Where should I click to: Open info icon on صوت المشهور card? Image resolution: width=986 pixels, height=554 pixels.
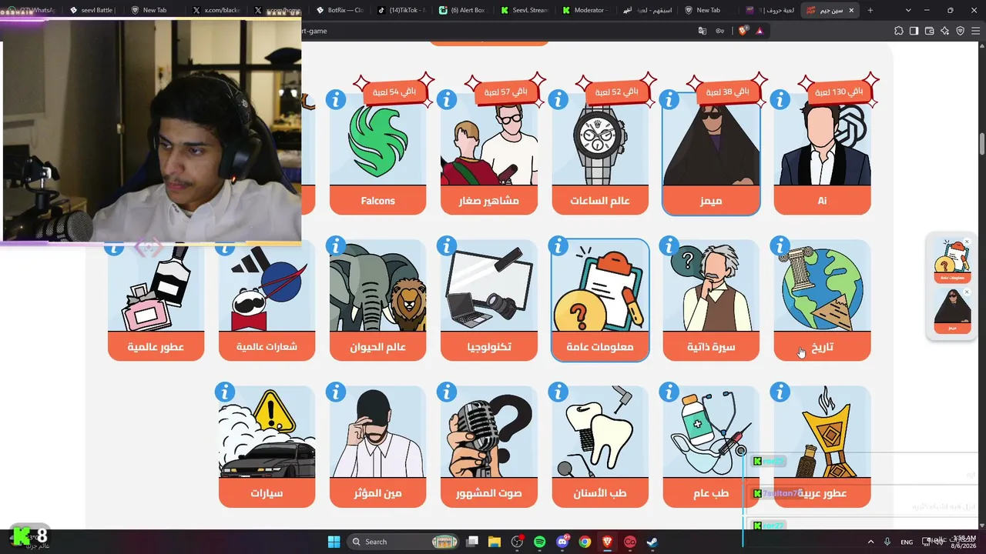[x=447, y=392]
